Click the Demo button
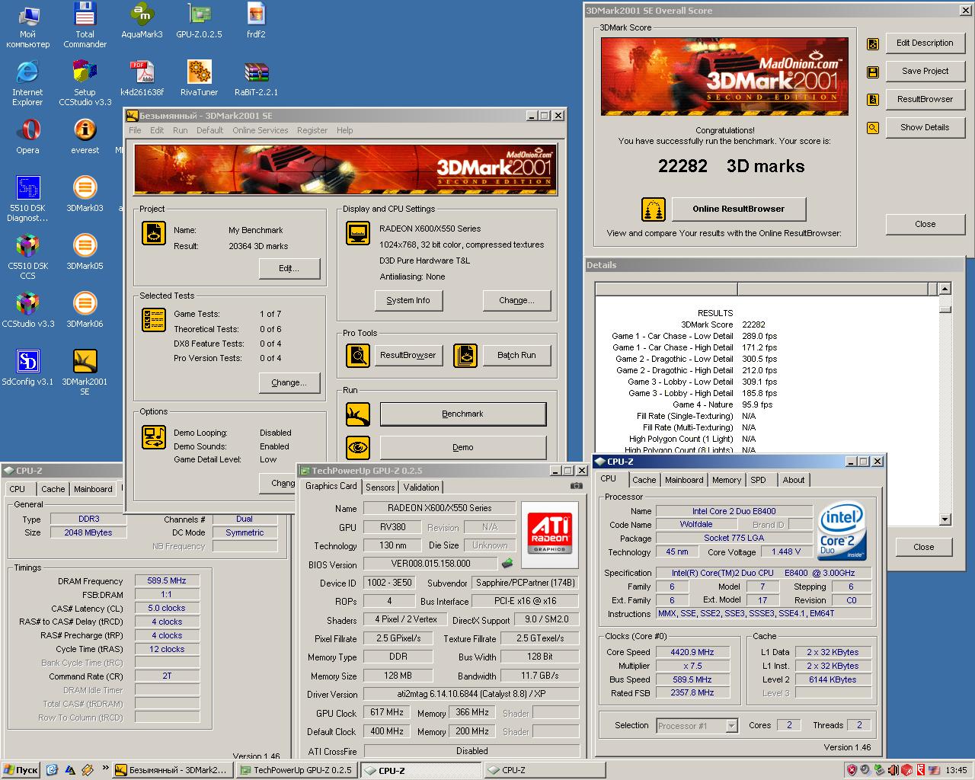Image resolution: width=975 pixels, height=780 pixels. coord(462,447)
